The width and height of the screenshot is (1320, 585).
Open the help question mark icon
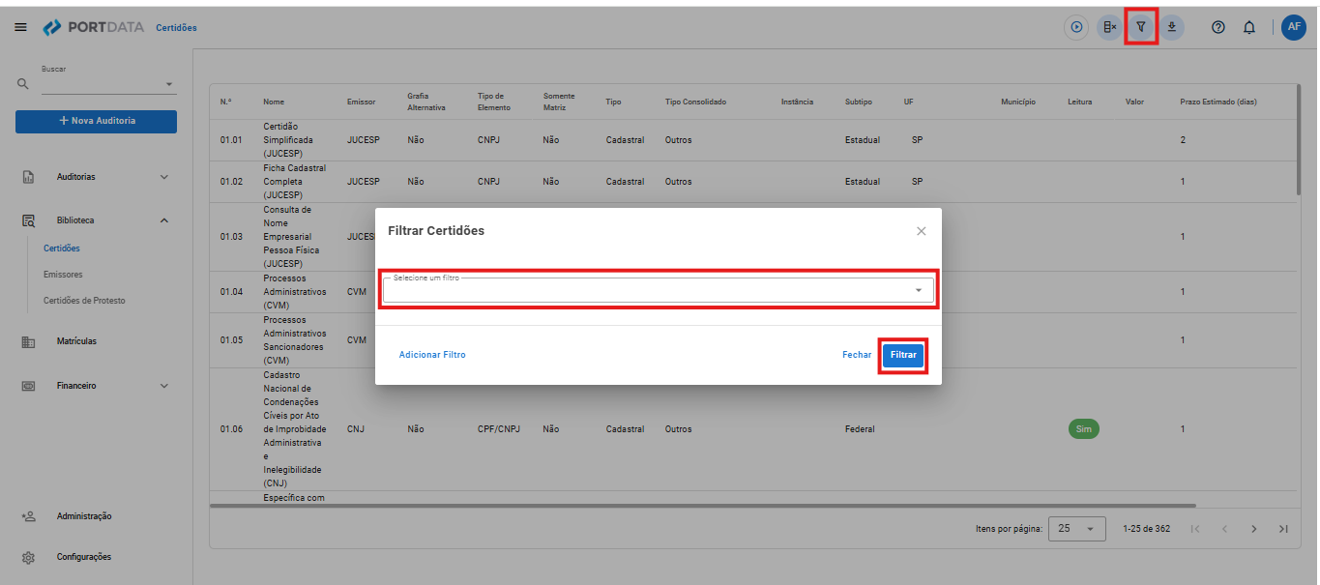[x=1218, y=27]
